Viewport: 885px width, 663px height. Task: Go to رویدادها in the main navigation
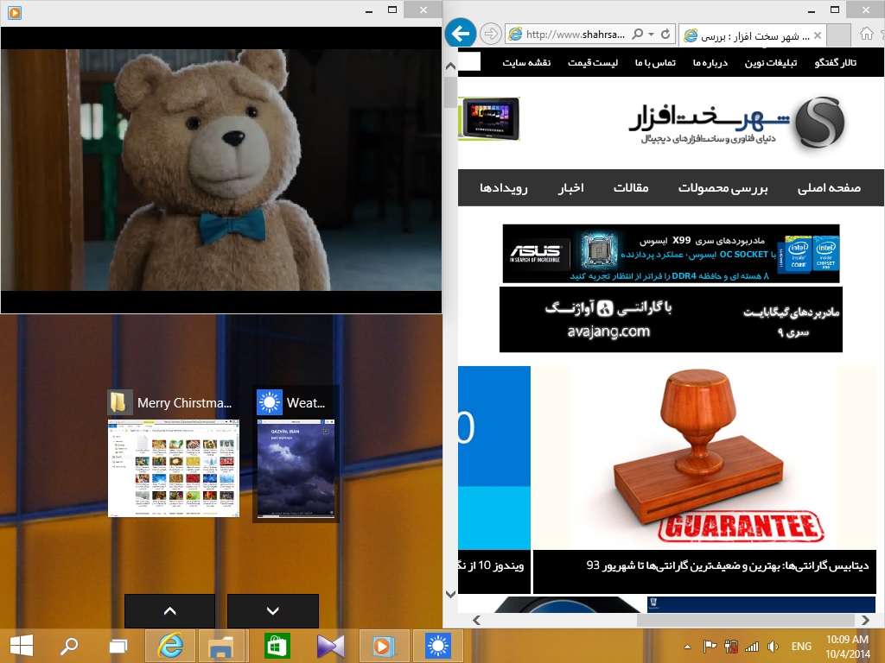(x=504, y=187)
